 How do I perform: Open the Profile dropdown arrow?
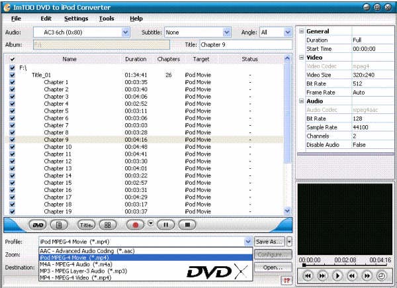pyautogui.click(x=248, y=242)
